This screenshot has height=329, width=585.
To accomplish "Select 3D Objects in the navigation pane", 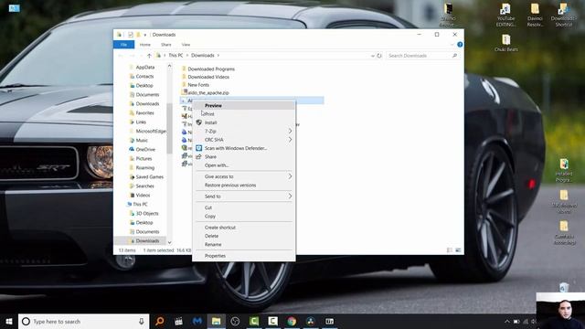I will 147,213.
